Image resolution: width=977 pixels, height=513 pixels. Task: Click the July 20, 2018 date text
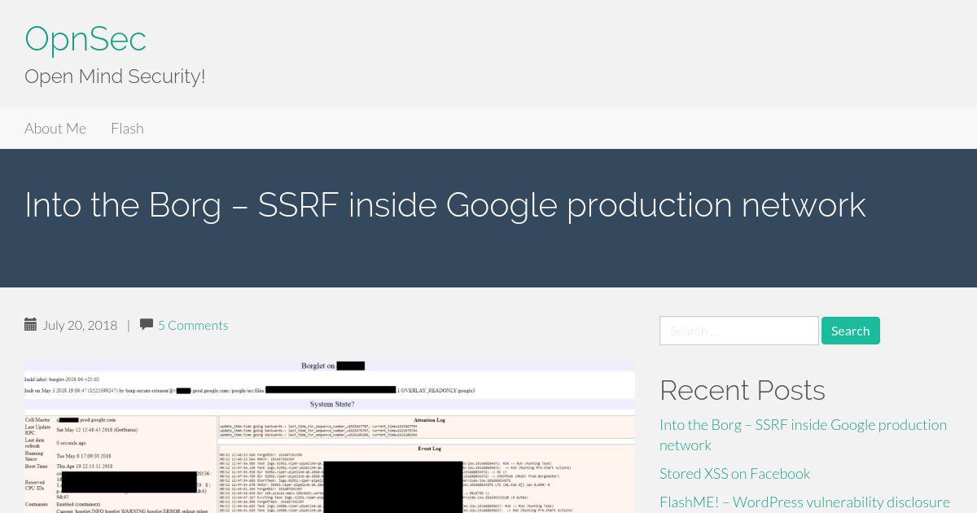coord(80,325)
